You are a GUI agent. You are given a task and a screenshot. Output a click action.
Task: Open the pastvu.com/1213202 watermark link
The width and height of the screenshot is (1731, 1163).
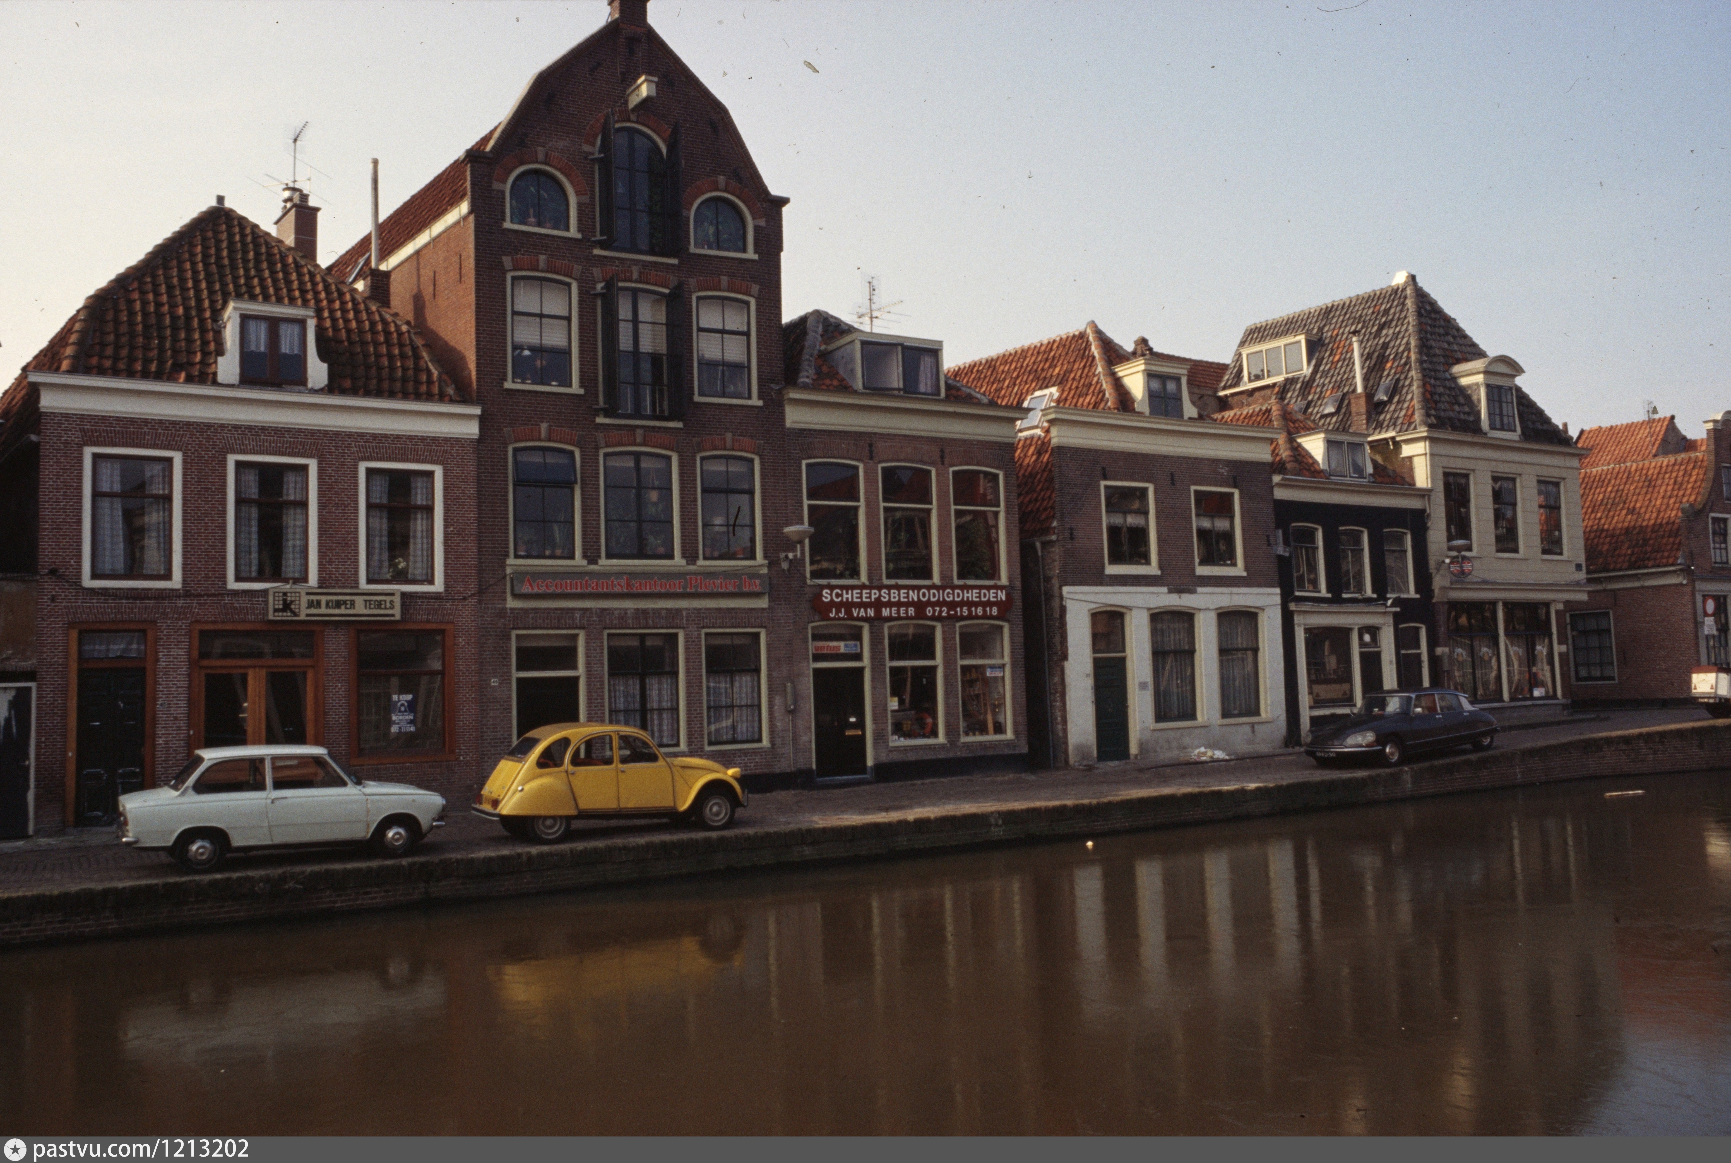tap(141, 1149)
